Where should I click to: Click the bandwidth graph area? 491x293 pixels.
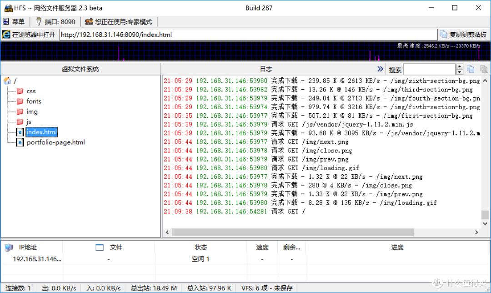pos(245,51)
